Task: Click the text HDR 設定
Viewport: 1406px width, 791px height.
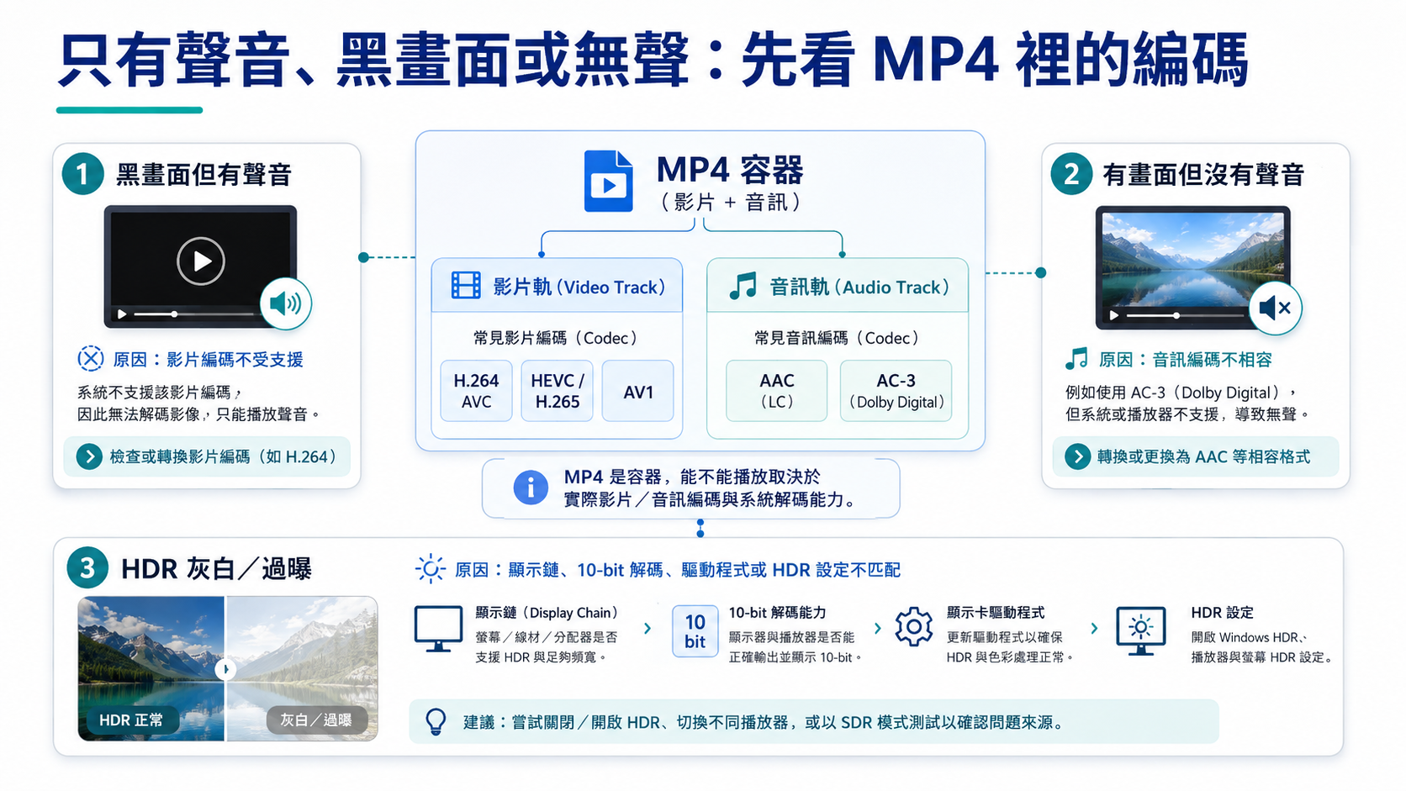Action: click(x=1222, y=612)
